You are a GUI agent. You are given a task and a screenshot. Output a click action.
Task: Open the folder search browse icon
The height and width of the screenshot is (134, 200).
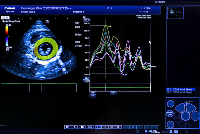82,127
